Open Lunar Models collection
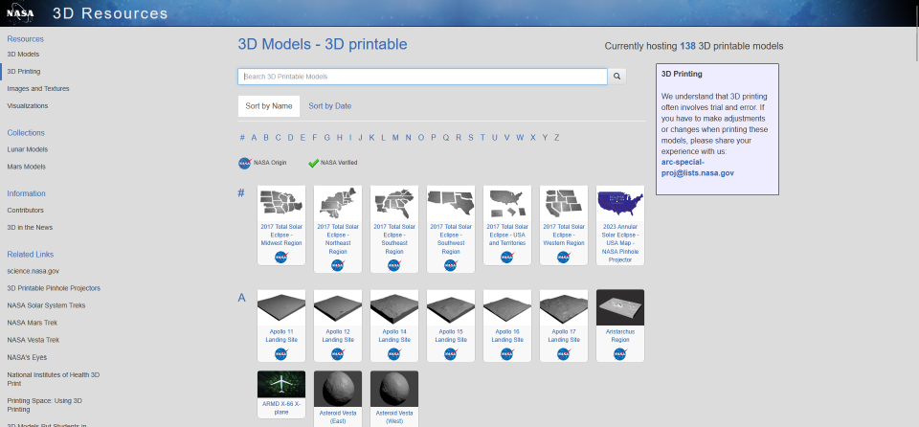Image resolution: width=919 pixels, height=427 pixels. pos(28,149)
